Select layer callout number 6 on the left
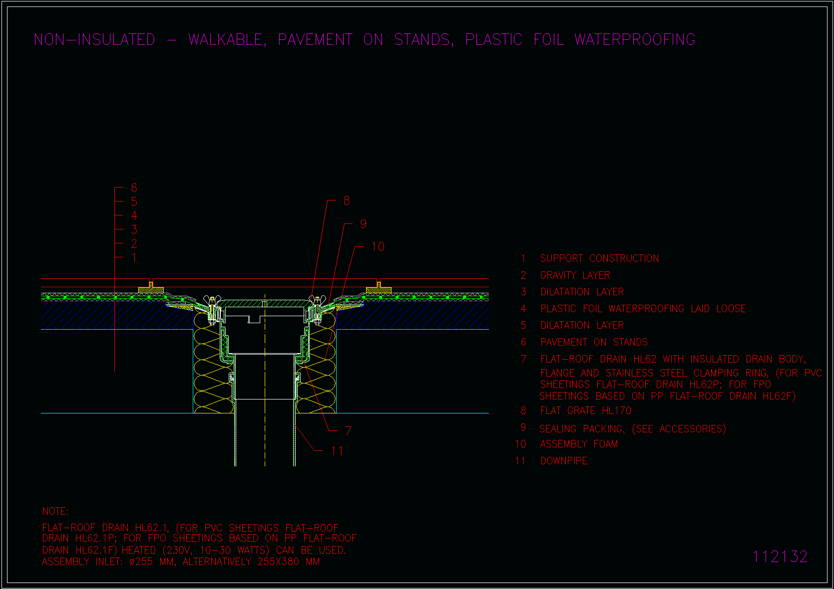The image size is (834, 589). coord(134,188)
